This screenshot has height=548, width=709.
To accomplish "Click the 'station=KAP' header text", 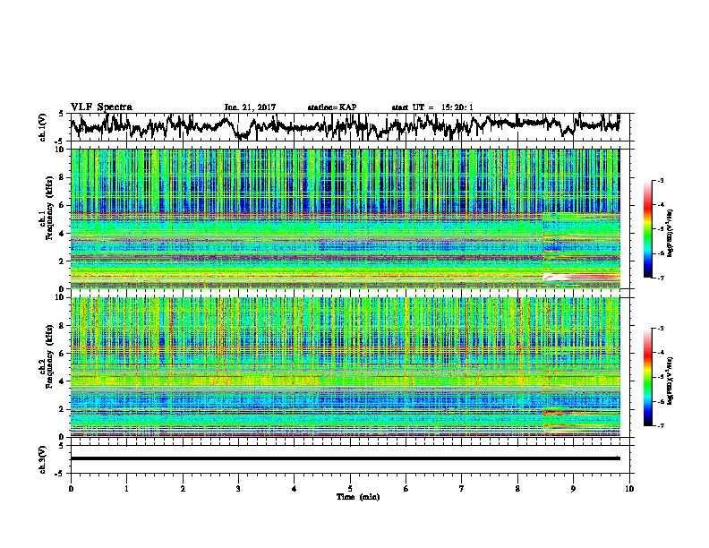I will click(x=332, y=107).
